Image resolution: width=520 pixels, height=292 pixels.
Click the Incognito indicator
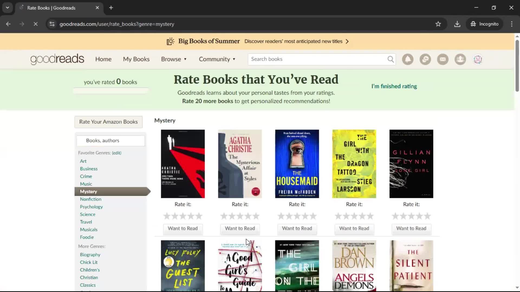pos(485,24)
